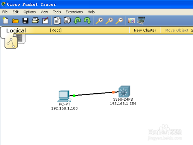Open the View menu
Screen dimensions: 193x145
click(44, 12)
